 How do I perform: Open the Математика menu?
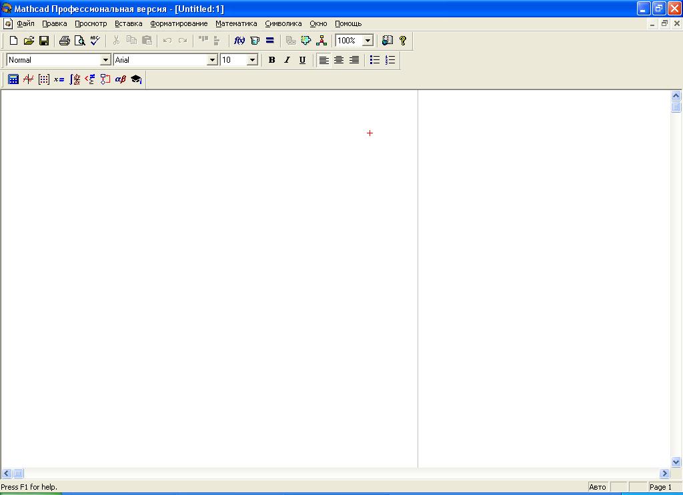(237, 23)
